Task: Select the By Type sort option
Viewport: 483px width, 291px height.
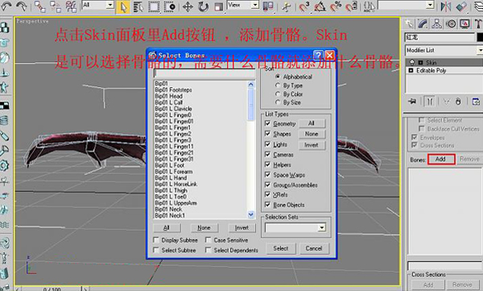Action: tap(278, 85)
